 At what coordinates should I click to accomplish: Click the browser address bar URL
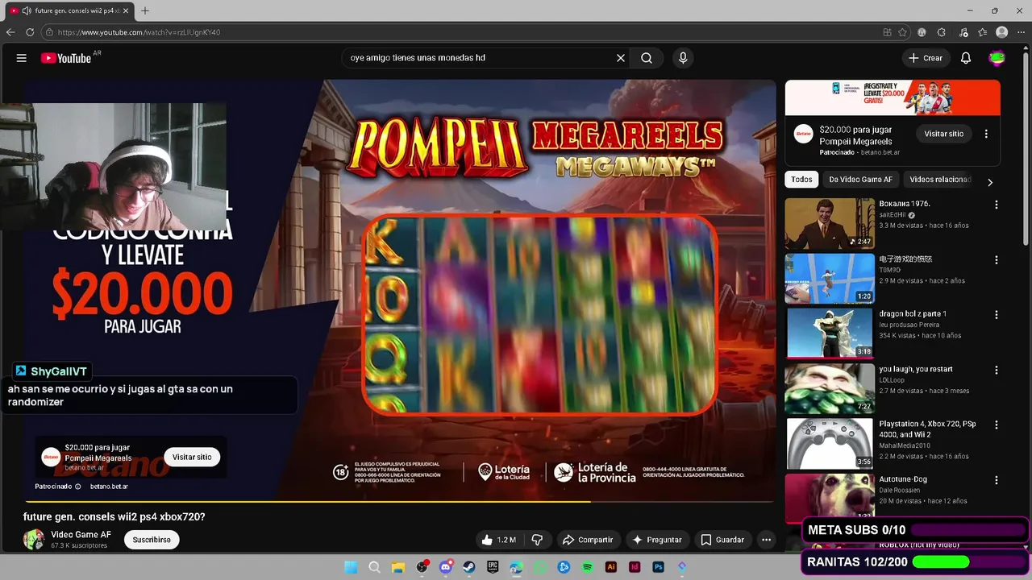coord(139,32)
